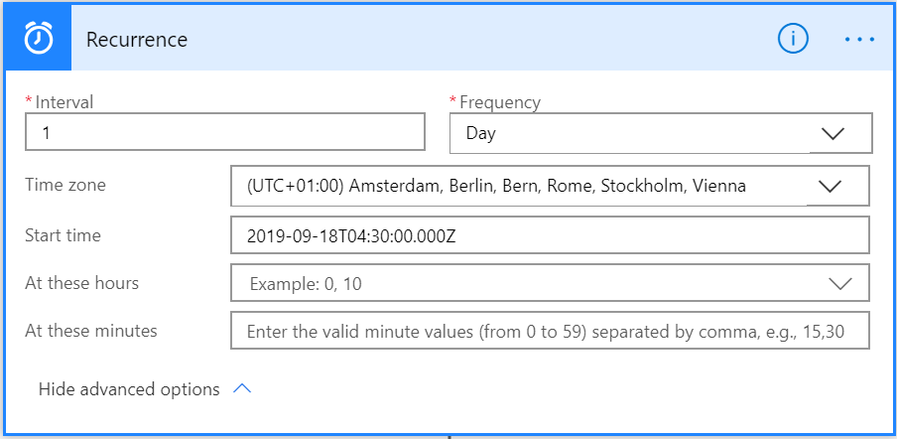Click the Start time label text
This screenshot has height=439, width=897.
(63, 235)
